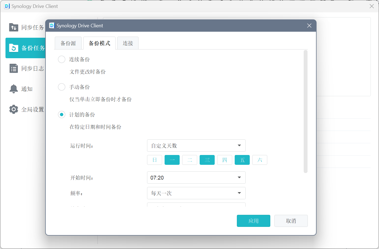This screenshot has height=249, width=379.
Task: Open the sync log list icon
Action: point(14,68)
